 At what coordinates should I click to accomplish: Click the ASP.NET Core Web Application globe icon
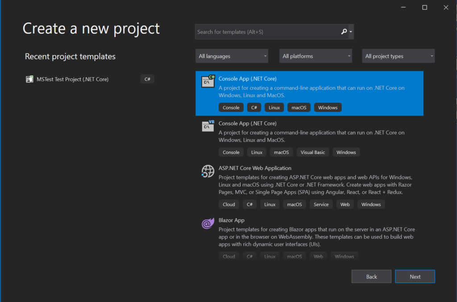(x=208, y=171)
